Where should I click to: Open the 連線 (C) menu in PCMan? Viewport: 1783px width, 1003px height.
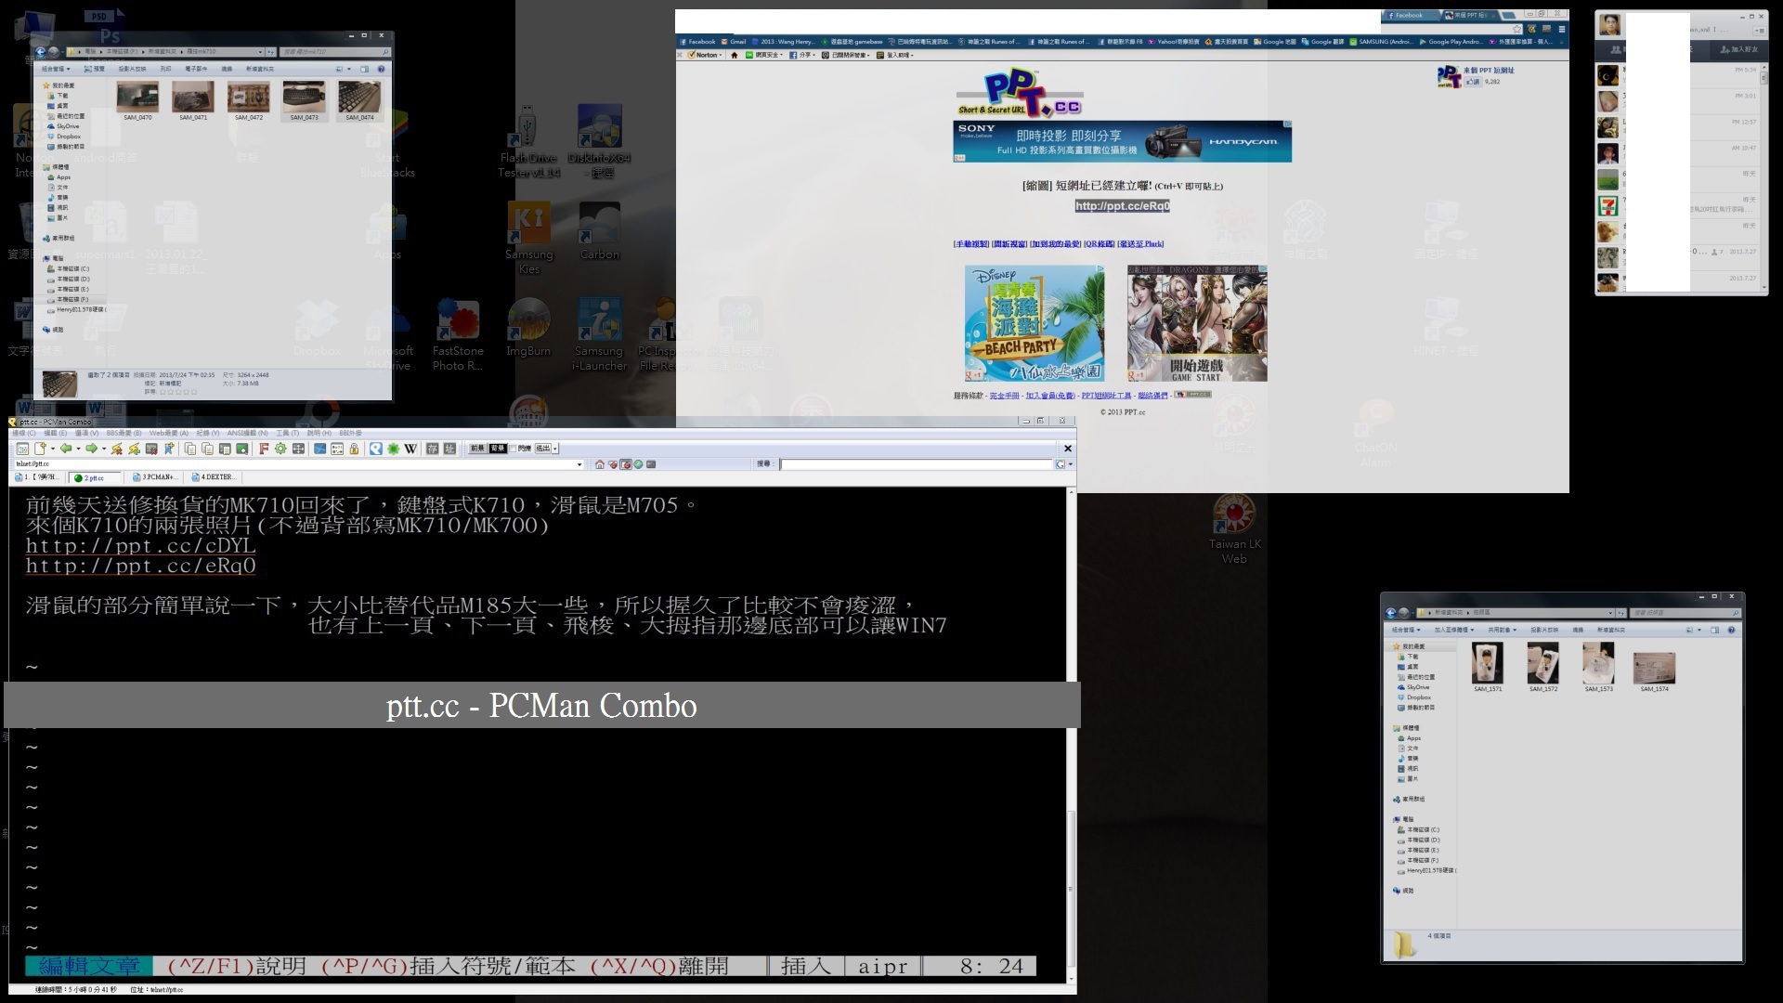[x=23, y=433]
